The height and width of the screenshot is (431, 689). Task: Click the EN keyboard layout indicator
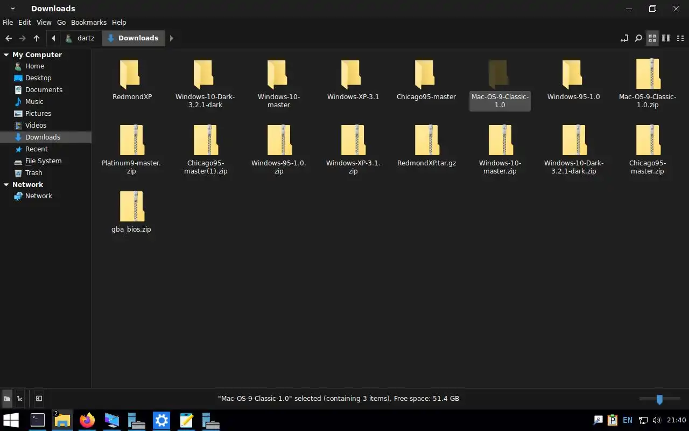(628, 420)
